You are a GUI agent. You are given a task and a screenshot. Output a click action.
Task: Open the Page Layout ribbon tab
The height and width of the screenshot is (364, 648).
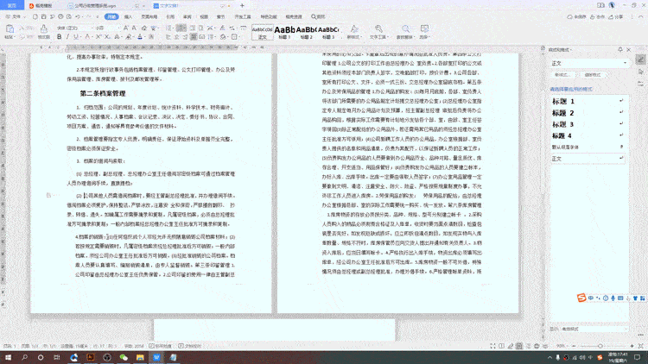pyautogui.click(x=149, y=17)
